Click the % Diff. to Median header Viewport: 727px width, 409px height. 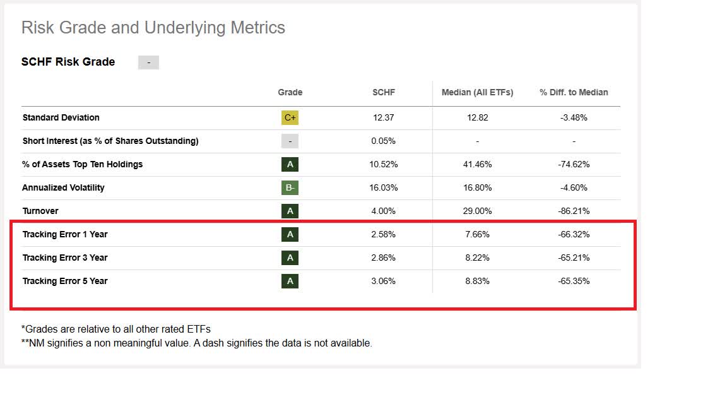(x=574, y=92)
